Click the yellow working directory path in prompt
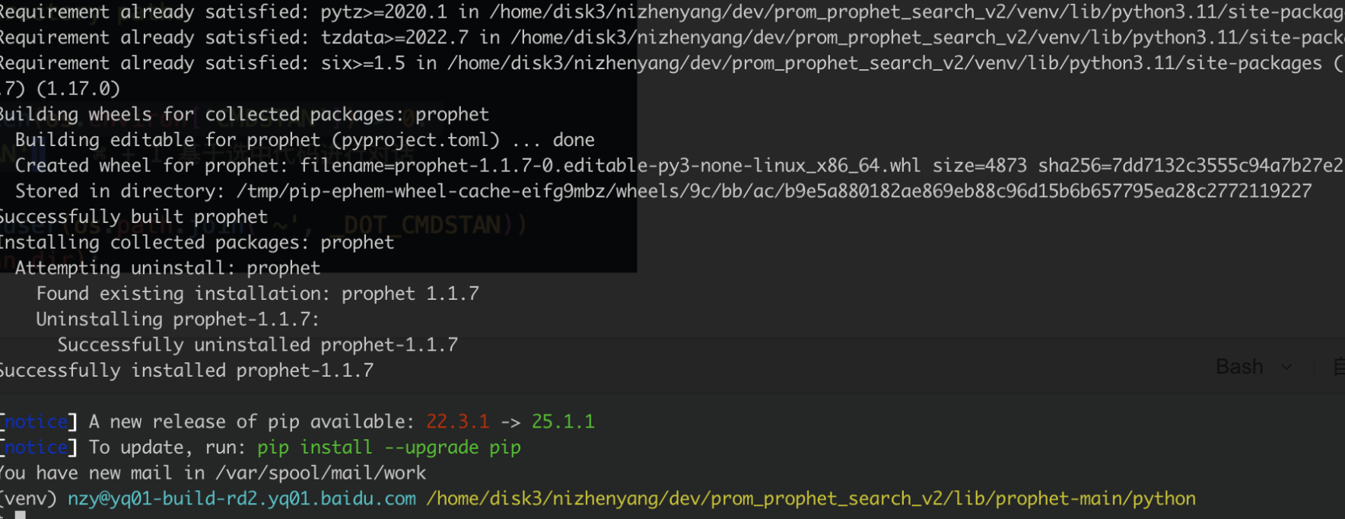The image size is (1345, 519). point(810,498)
